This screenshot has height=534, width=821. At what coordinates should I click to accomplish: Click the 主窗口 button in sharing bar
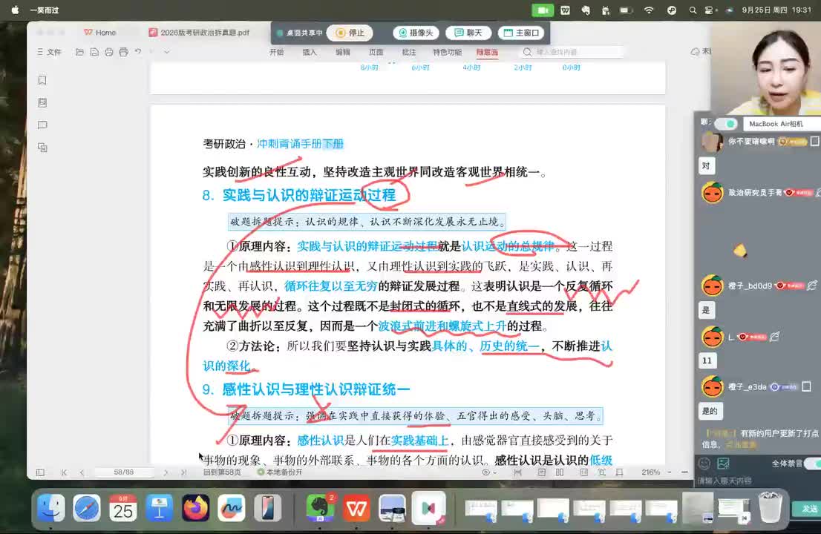click(x=521, y=33)
